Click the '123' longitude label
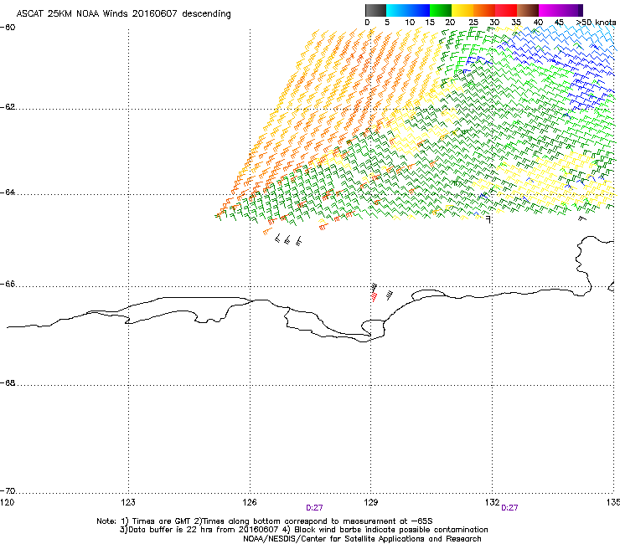This screenshot has height=544, width=620. point(128,502)
